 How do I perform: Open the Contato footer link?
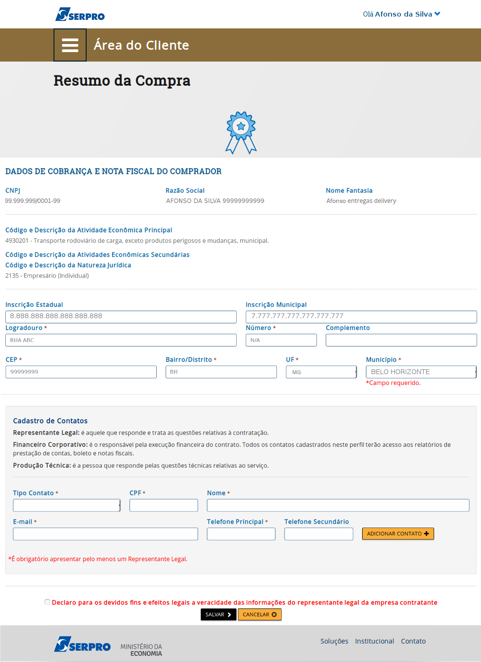pos(413,641)
